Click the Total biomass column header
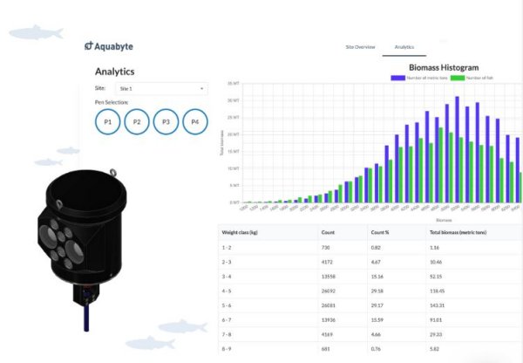Image resolution: width=523 pixels, height=363 pixels. 462,235
